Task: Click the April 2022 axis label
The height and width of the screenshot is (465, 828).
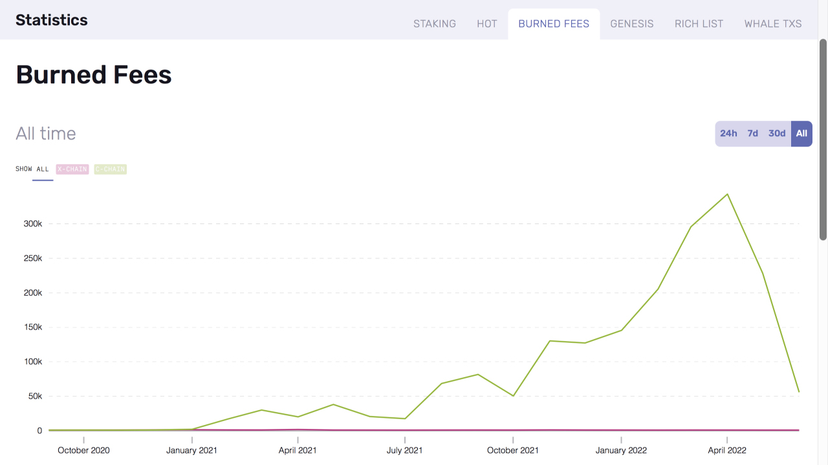Action: (727, 450)
